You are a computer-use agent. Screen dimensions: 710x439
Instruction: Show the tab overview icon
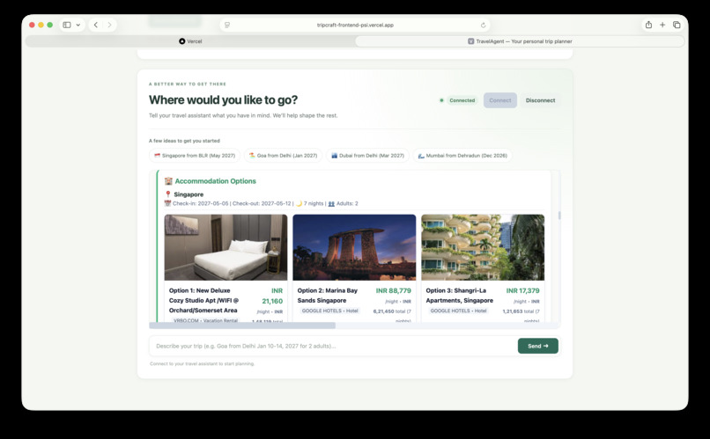coord(677,25)
